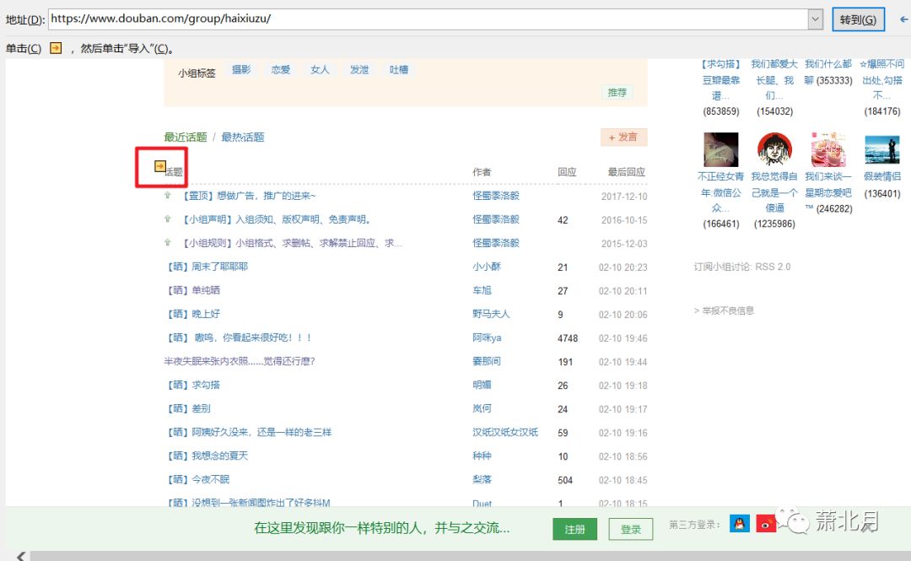The image size is (911, 561).
Task: Select the 女人 group tag
Action: click(321, 70)
